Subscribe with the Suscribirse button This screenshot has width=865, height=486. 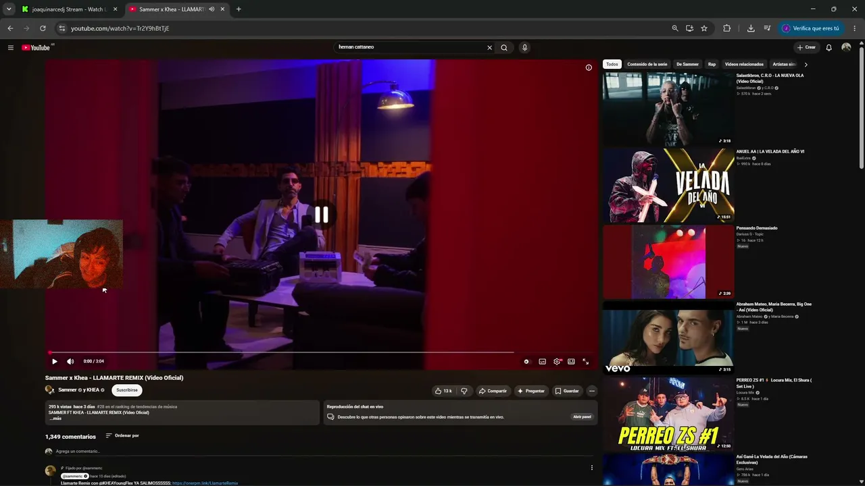pos(127,390)
